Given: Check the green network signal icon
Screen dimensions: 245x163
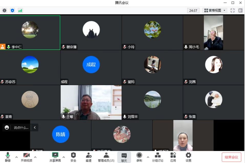Looking at the screenshot, I should point(20,11).
